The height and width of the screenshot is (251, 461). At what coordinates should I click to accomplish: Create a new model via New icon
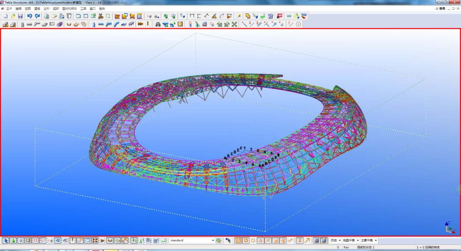pyautogui.click(x=6, y=16)
